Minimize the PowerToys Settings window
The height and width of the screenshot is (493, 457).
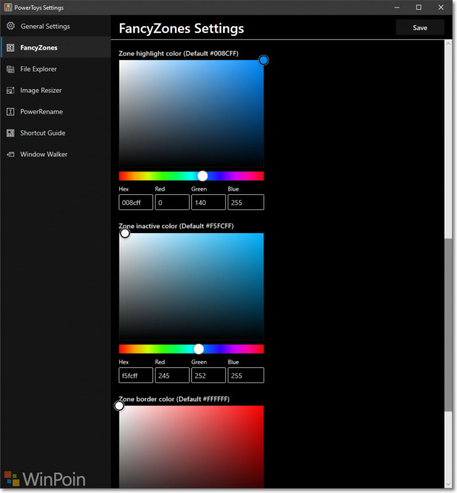pos(397,7)
